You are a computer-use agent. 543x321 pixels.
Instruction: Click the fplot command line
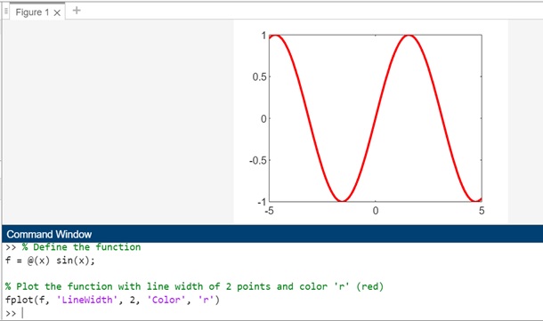click(112, 300)
